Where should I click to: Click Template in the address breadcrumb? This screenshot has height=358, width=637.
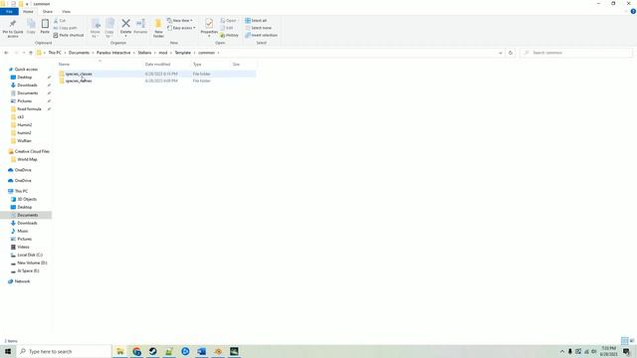click(x=183, y=53)
